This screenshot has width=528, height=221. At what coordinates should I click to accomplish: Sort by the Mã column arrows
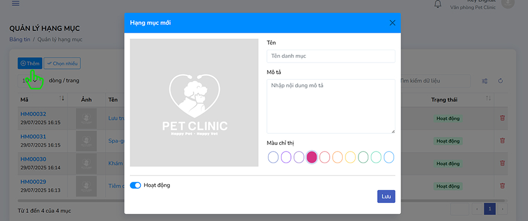pyautogui.click(x=62, y=98)
